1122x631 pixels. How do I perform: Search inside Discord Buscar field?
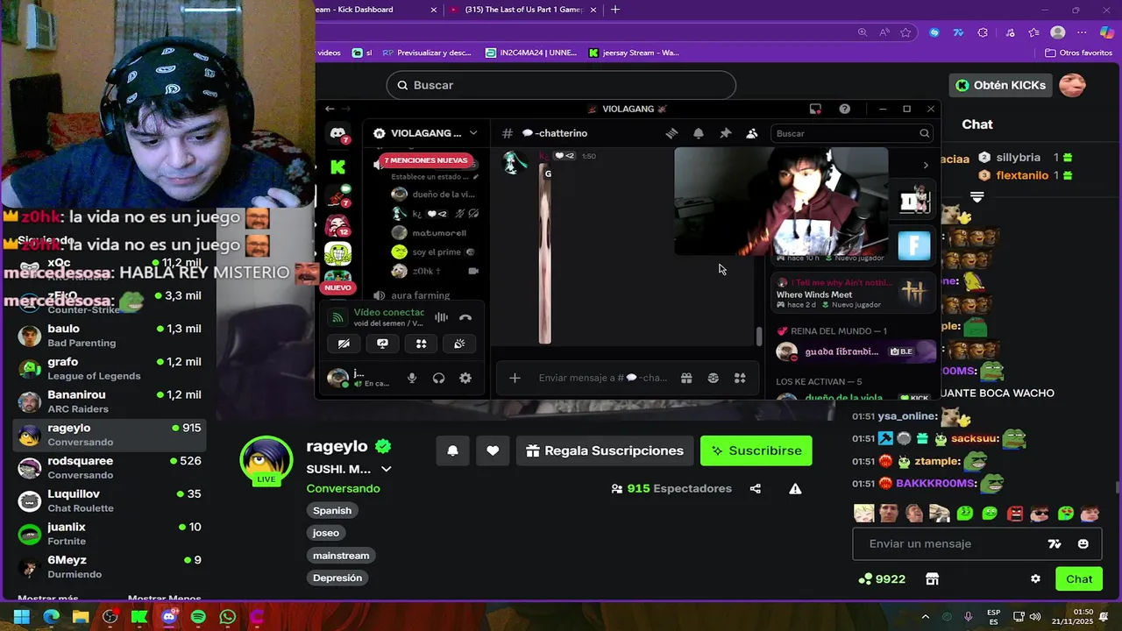point(852,133)
